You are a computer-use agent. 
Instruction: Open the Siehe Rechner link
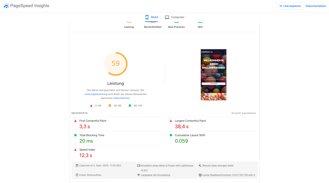click(x=122, y=98)
